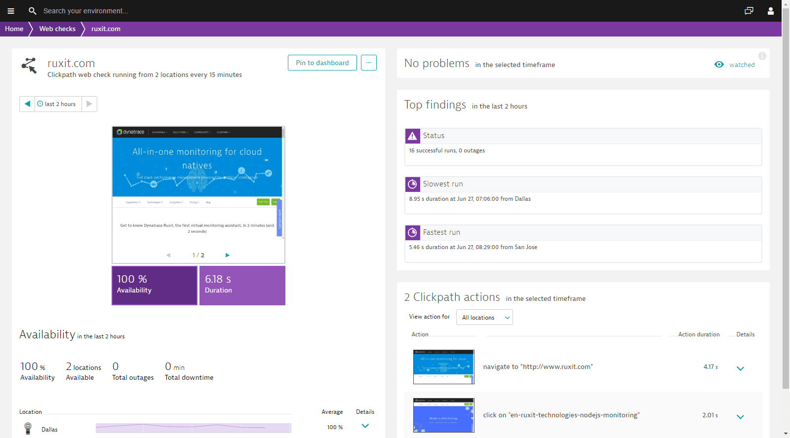790x438 pixels.
Task: Open the user account icon
Action: (771, 11)
